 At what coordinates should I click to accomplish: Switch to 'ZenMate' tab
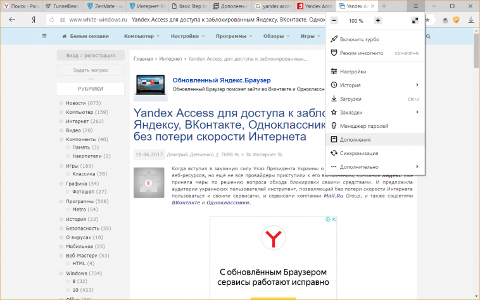105,6
